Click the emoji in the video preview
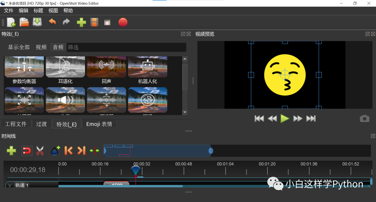Screen dimensions: 376x202 coord(285,75)
